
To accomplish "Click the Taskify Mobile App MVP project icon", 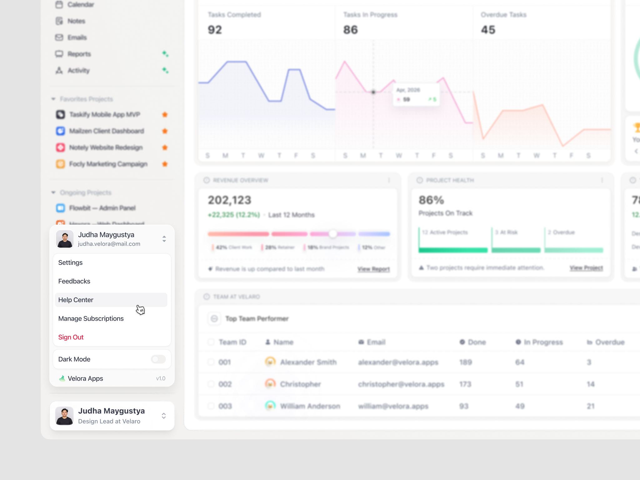I will pyautogui.click(x=61, y=114).
